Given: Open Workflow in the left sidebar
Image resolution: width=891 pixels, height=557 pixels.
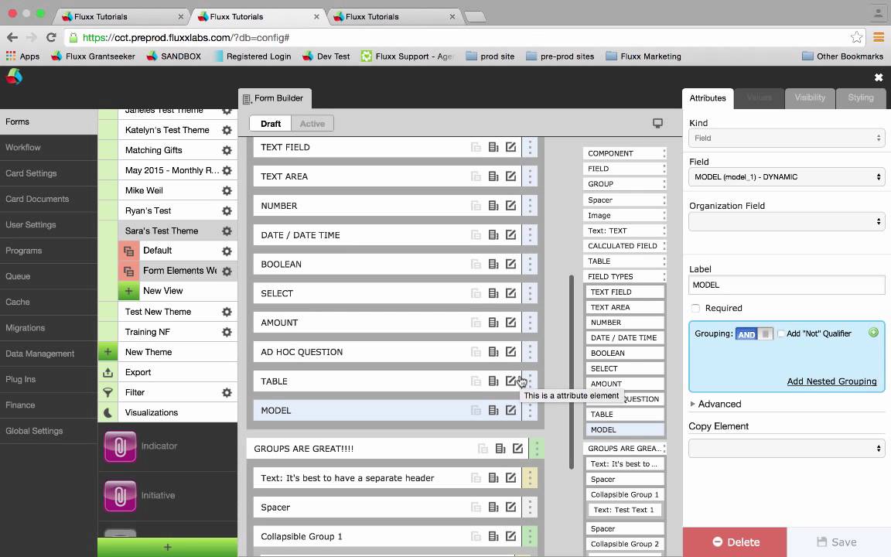Looking at the screenshot, I should pyautogui.click(x=48, y=147).
